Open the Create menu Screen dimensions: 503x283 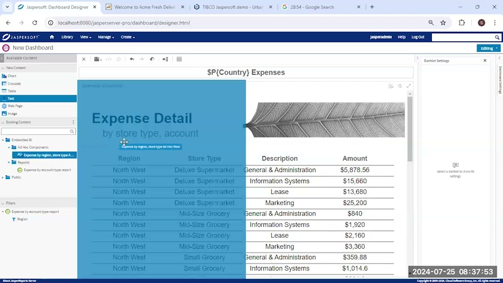tap(128, 37)
